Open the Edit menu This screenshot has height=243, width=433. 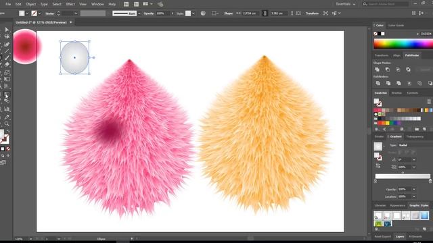click(x=18, y=4)
